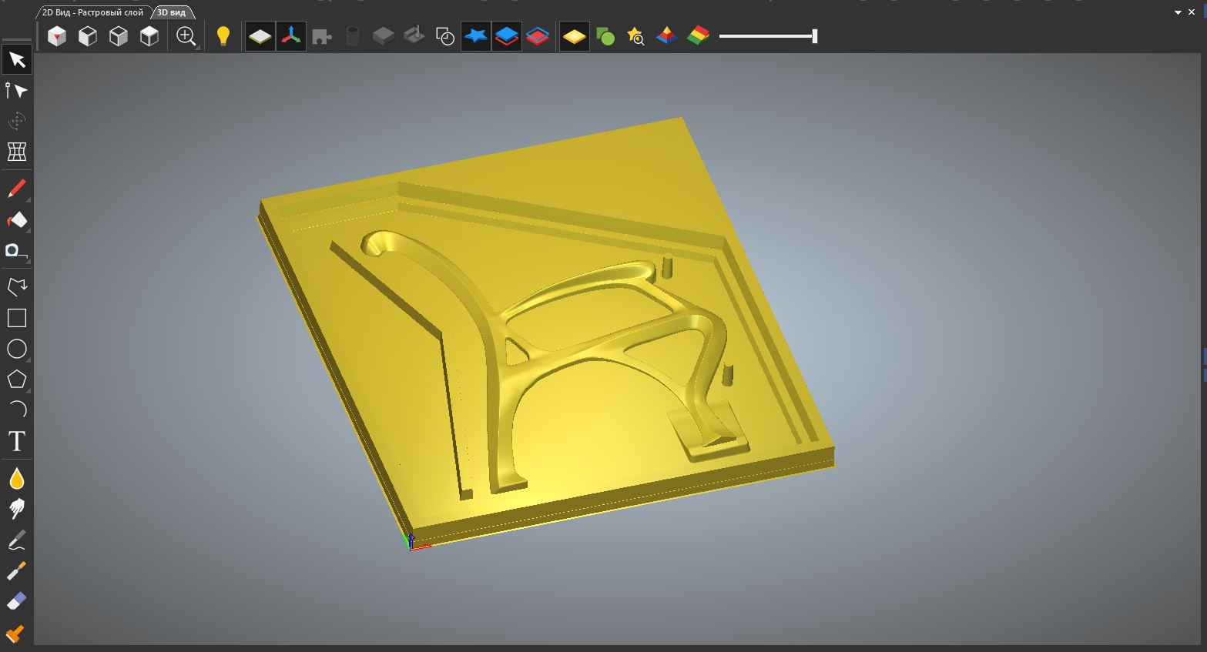Toggle the yellow relief plane display
The width and height of the screenshot is (1207, 652).
[260, 36]
